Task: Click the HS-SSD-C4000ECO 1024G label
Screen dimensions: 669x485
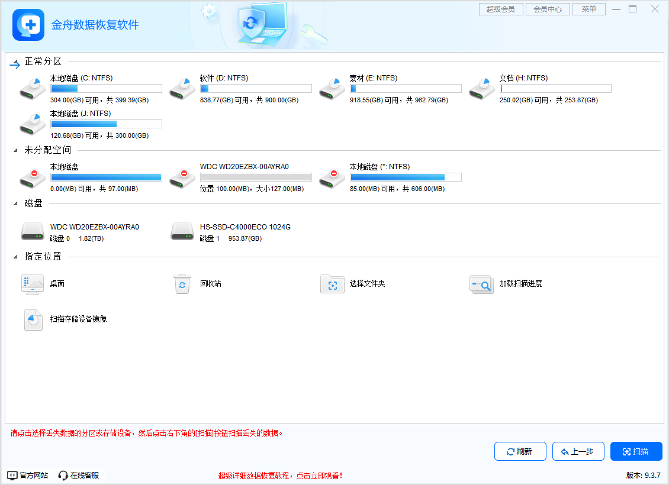Action: (245, 227)
